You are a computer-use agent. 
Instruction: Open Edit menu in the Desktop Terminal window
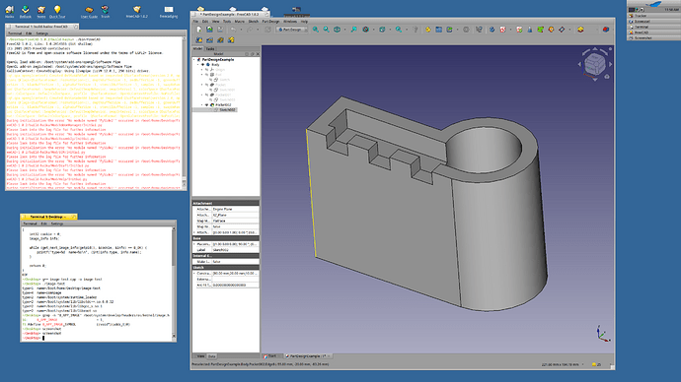pos(43,223)
